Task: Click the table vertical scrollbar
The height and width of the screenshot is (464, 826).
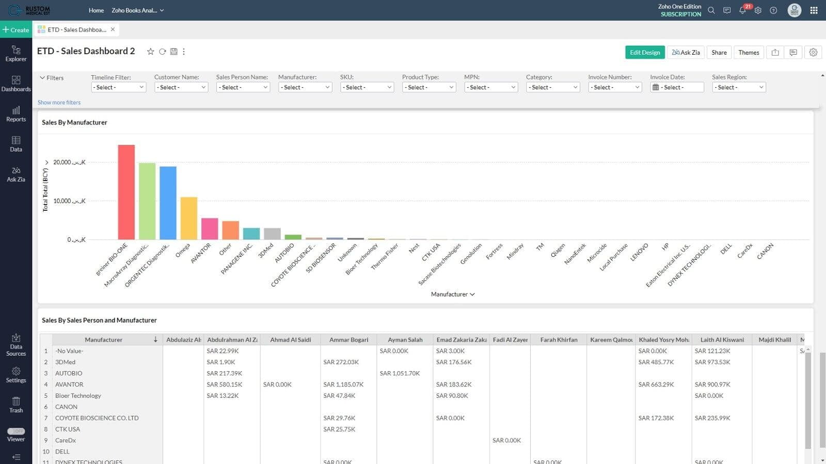Action: click(x=808, y=401)
